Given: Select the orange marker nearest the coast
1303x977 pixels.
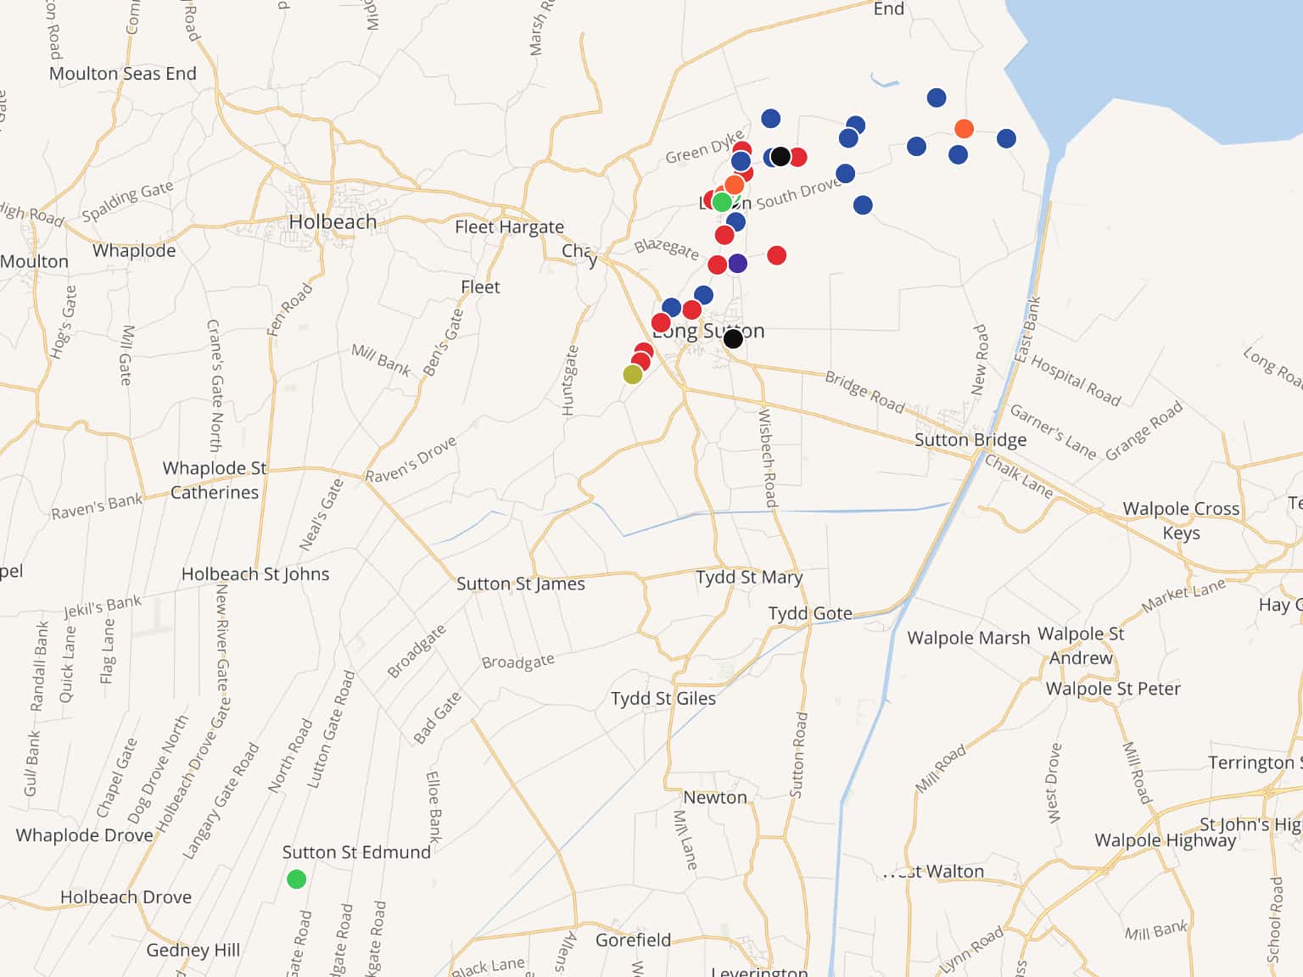Looking at the screenshot, I should (964, 129).
